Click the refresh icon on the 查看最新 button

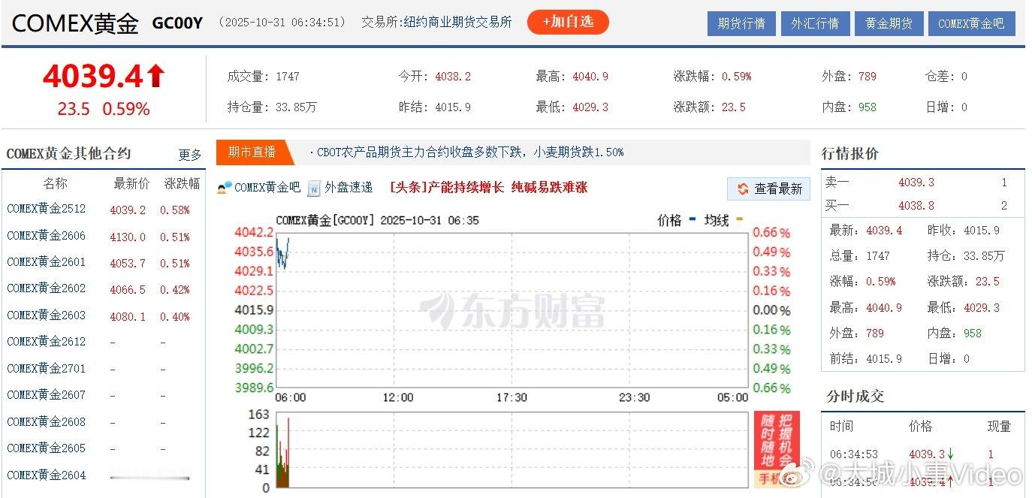[x=742, y=189]
